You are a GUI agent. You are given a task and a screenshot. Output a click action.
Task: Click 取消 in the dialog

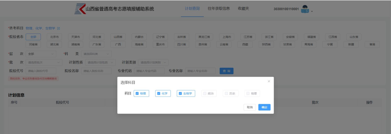[x=249, y=107]
